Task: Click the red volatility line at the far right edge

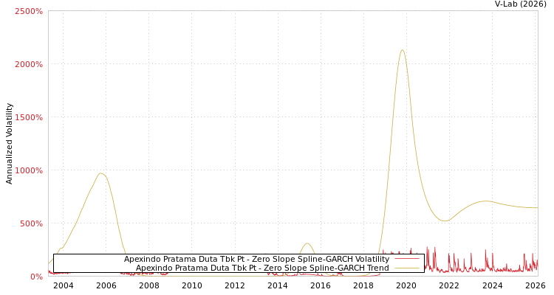Action: pos(536,265)
